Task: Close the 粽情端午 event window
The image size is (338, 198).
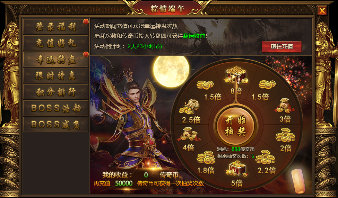Action: tap(322, 10)
